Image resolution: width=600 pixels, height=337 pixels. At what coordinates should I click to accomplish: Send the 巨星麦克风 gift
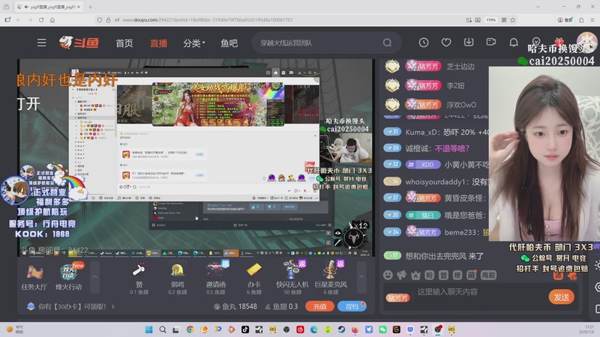point(331,279)
